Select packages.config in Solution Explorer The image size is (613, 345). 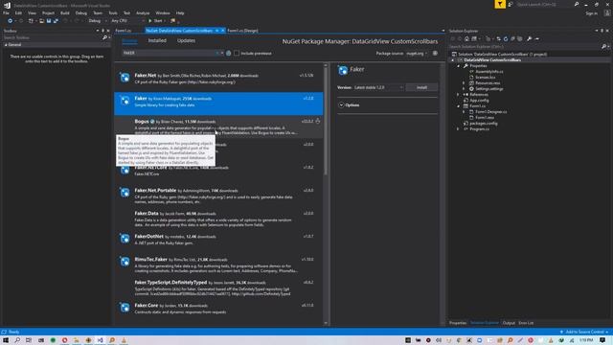[484, 124]
